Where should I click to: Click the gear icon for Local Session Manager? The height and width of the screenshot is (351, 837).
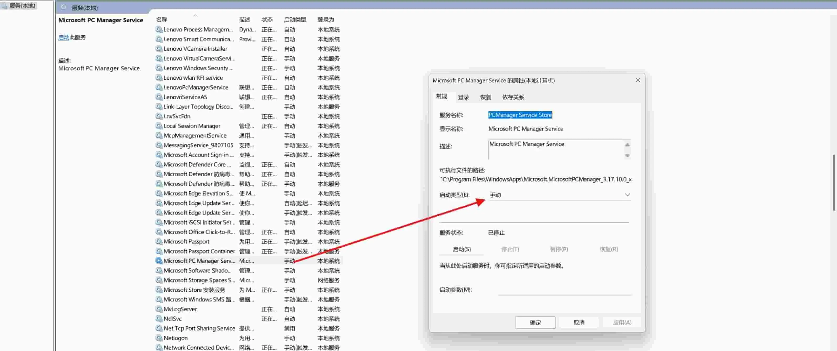[x=158, y=126]
